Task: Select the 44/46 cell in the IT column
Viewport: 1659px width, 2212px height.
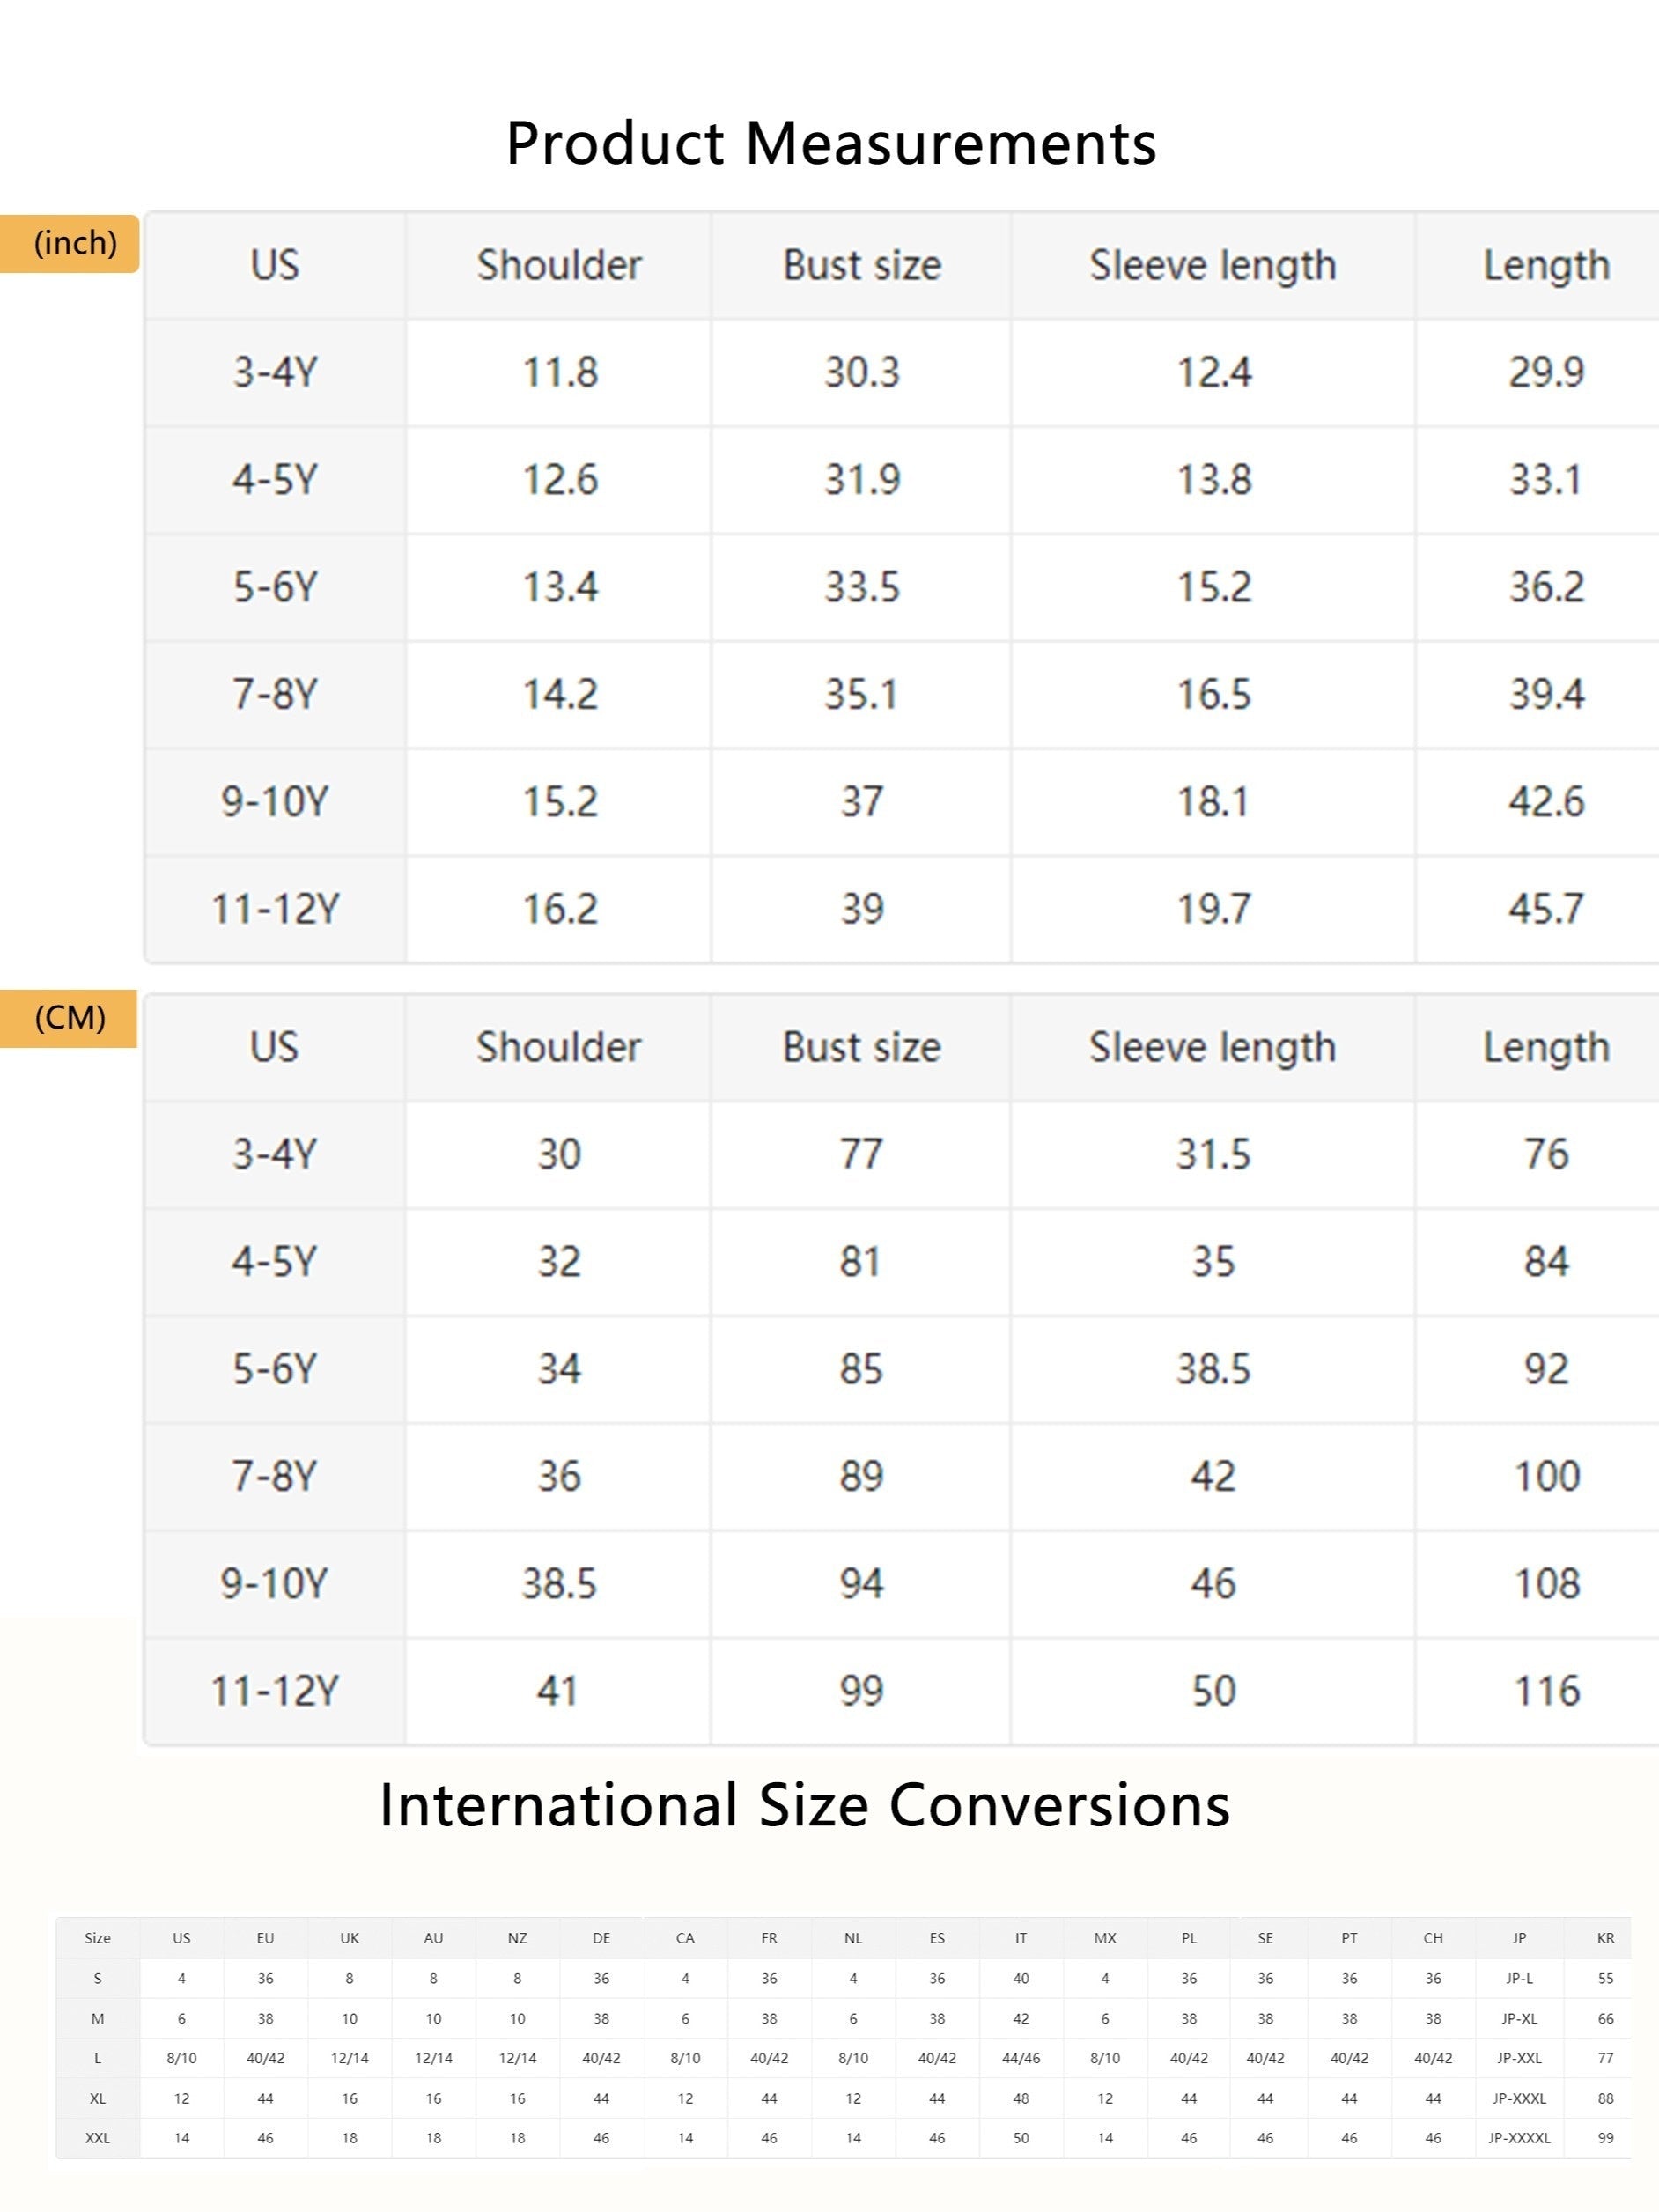Action: [x=1021, y=2058]
